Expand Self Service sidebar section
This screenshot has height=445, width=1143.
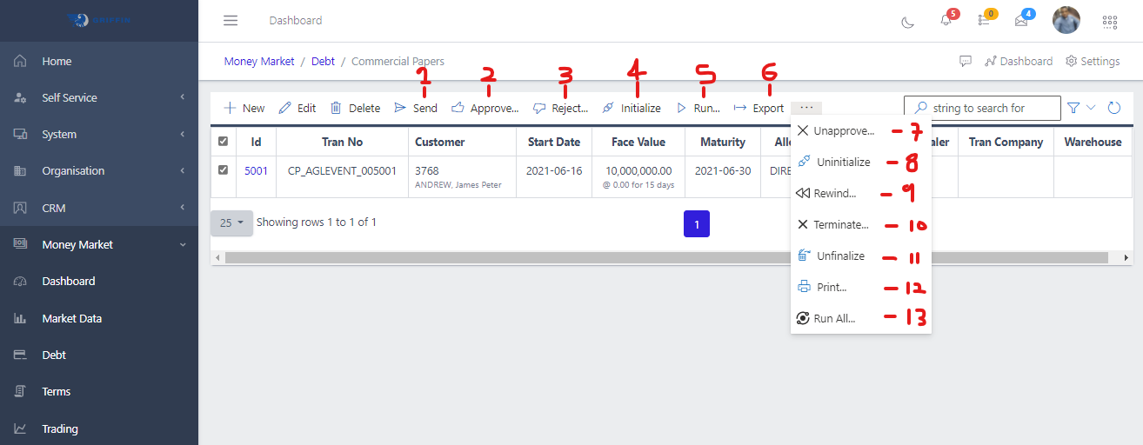click(x=99, y=97)
